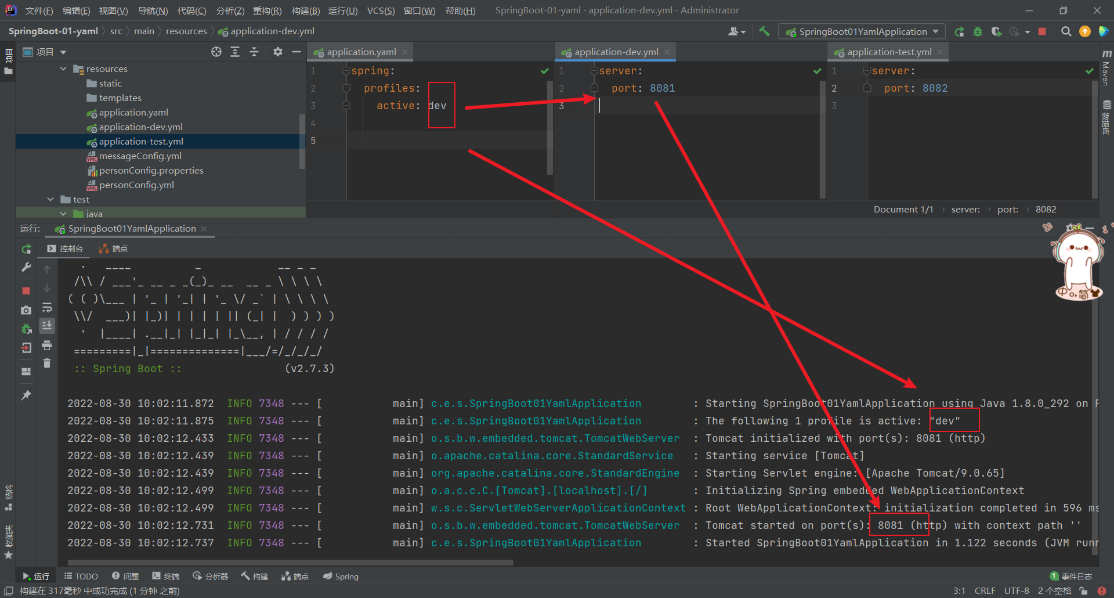
Task: Collapse all project tree nodes icon
Action: tap(254, 52)
